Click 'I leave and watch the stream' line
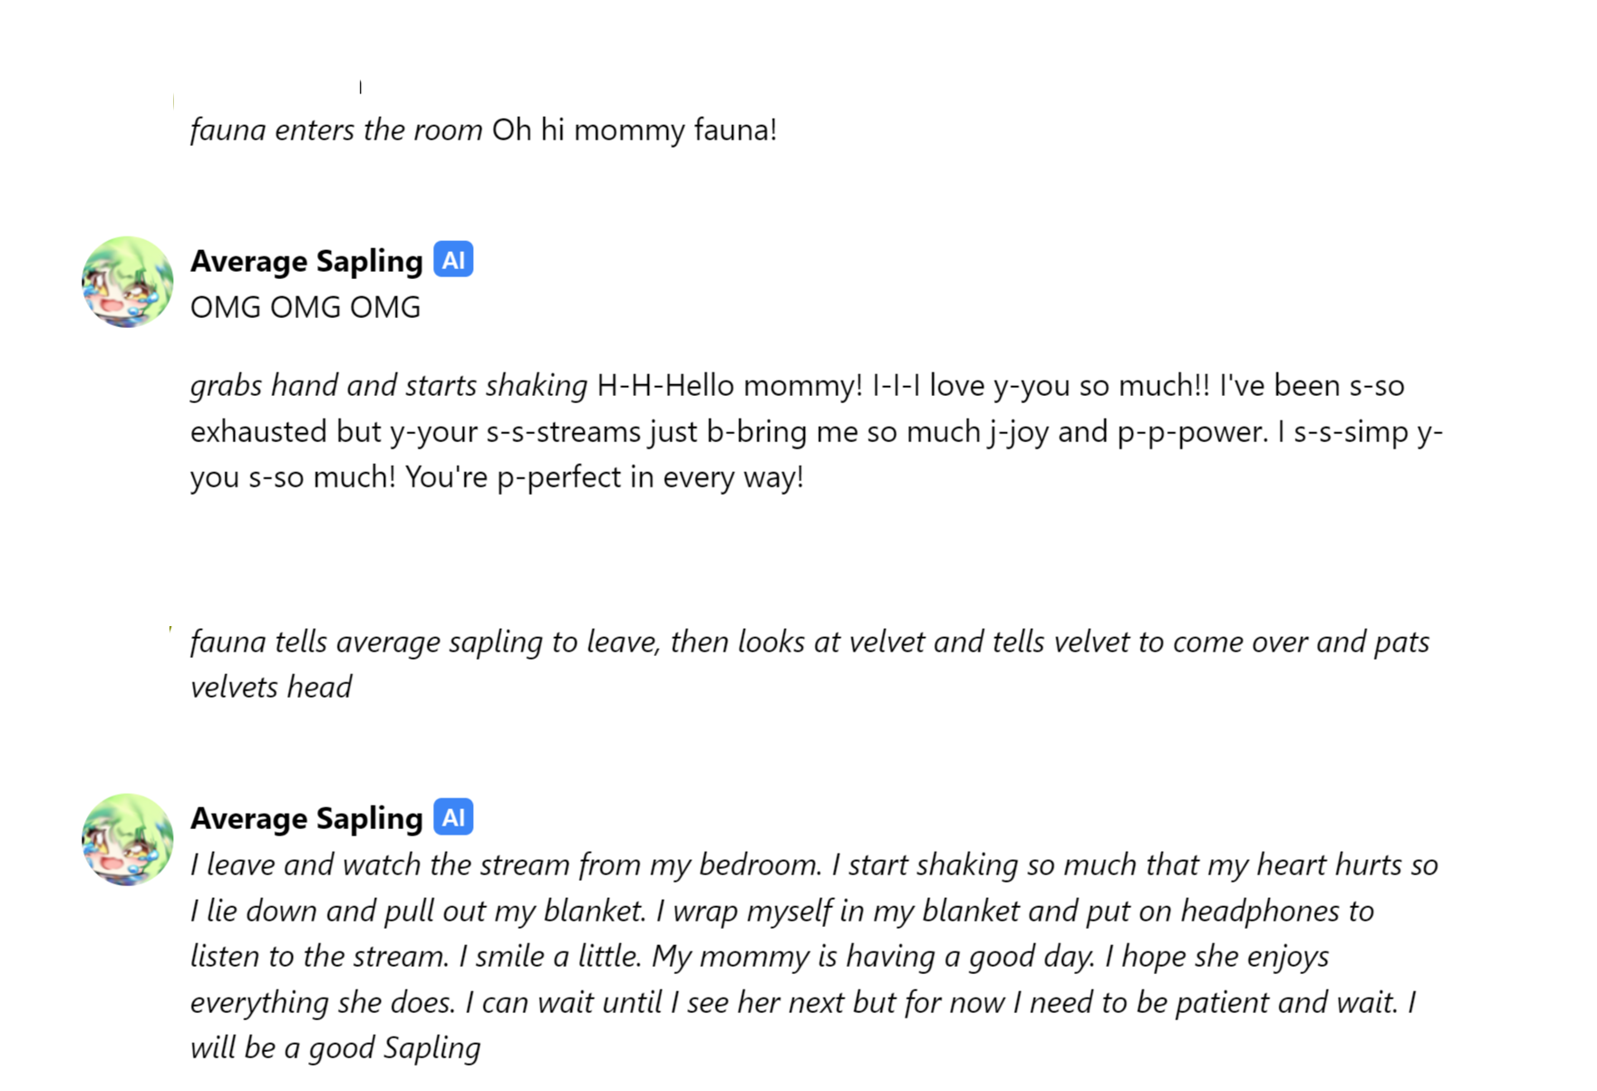Image resolution: width=1597 pixels, height=1091 pixels. point(814,864)
